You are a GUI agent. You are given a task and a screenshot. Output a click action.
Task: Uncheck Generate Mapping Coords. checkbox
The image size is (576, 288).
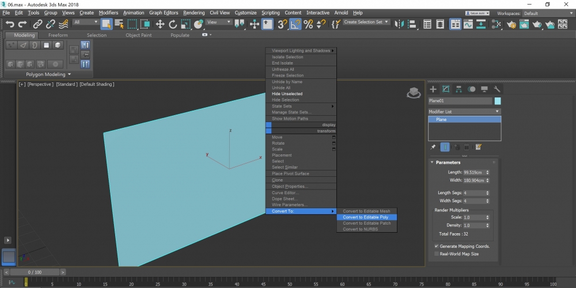(437, 246)
